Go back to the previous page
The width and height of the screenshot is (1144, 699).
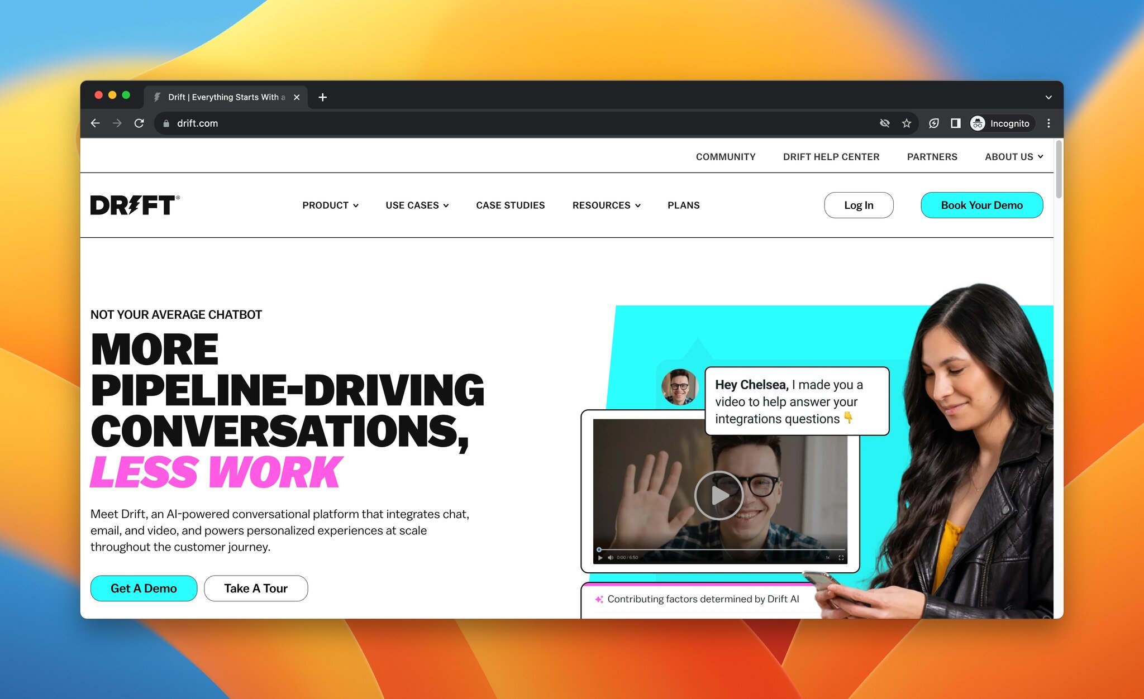pos(95,123)
